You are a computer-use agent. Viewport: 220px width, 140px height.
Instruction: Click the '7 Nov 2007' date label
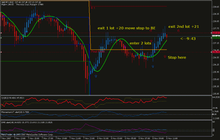[x=6, y=139]
